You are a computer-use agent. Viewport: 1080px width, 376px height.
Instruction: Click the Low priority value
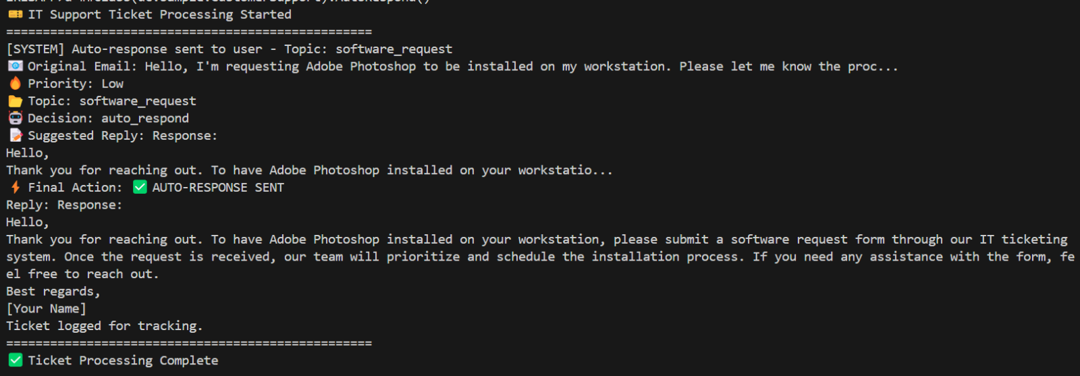112,84
